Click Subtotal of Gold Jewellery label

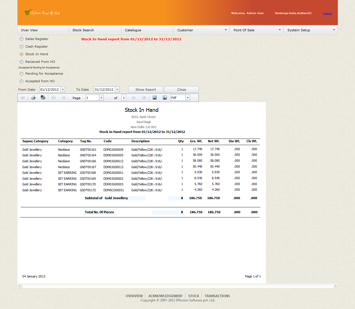click(x=106, y=198)
